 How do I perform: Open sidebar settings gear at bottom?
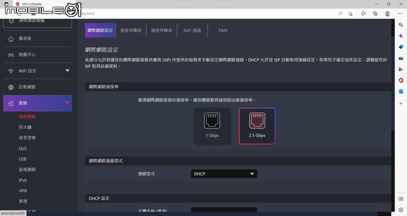401,210
